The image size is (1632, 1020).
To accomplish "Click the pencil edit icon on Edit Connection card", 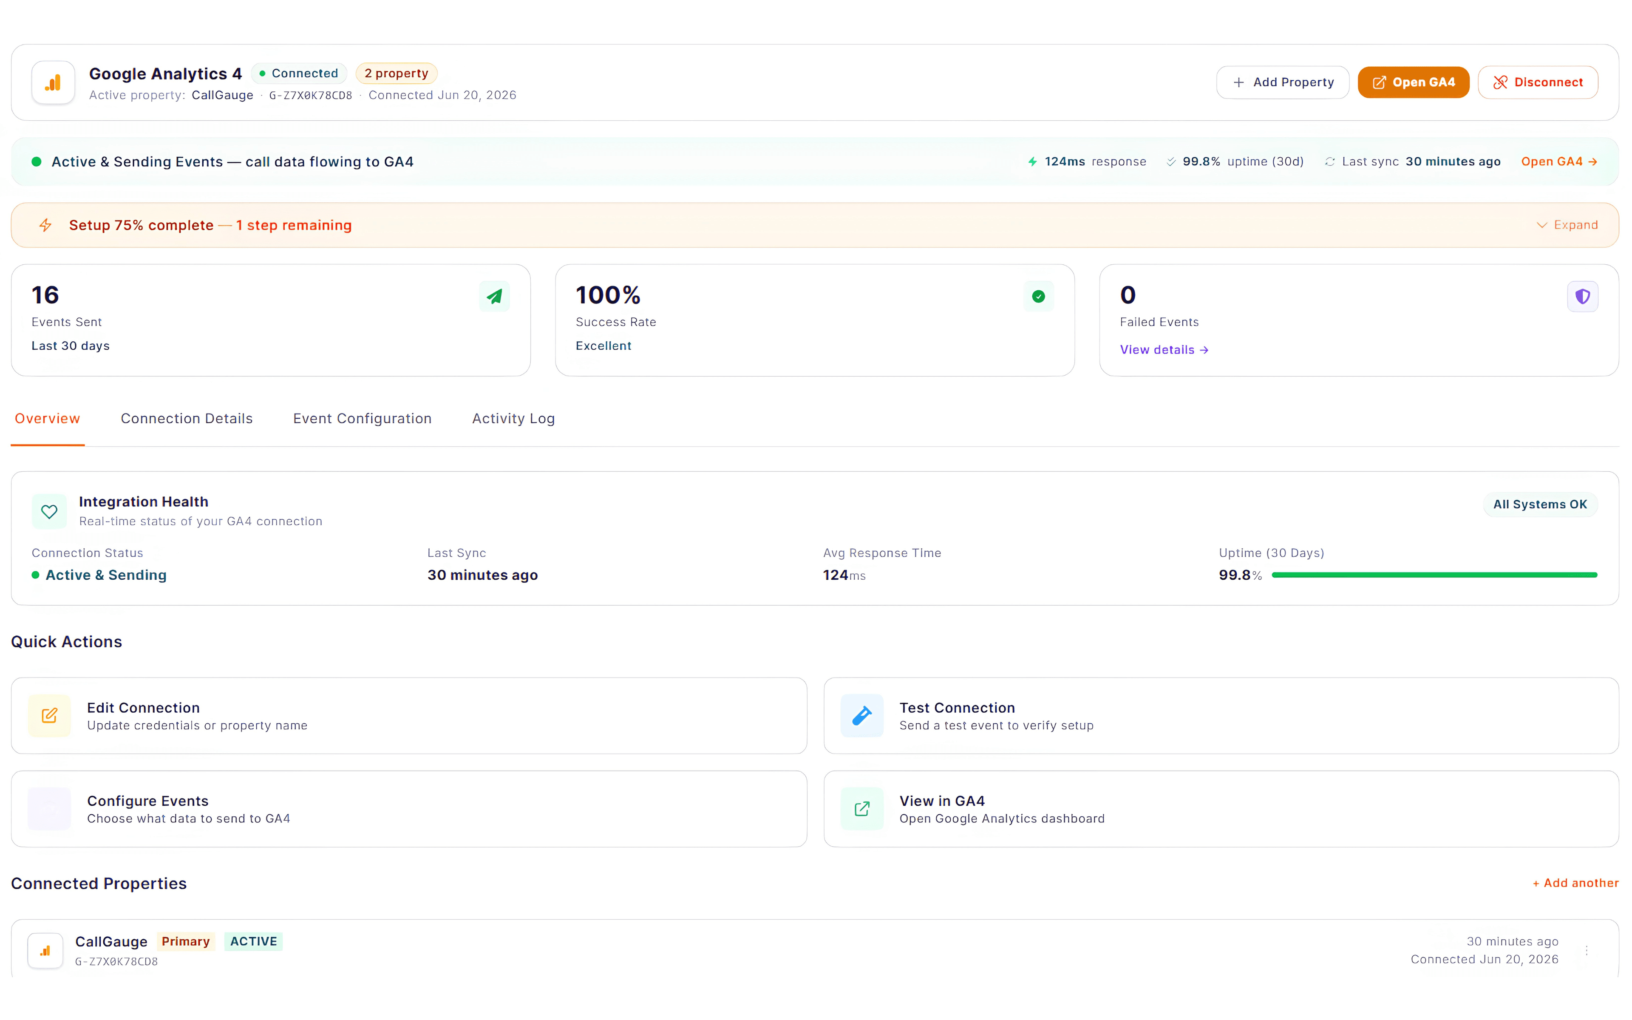I will click(49, 715).
